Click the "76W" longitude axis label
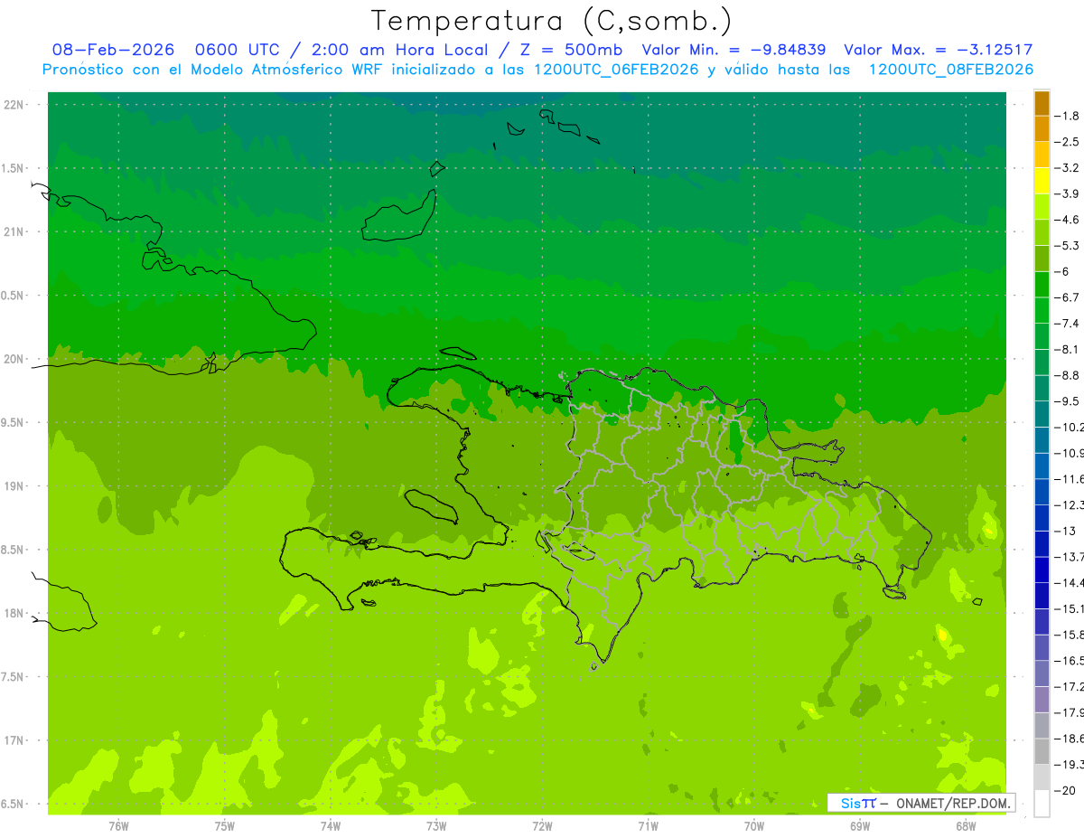This screenshot has width=1084, height=838. (x=118, y=825)
